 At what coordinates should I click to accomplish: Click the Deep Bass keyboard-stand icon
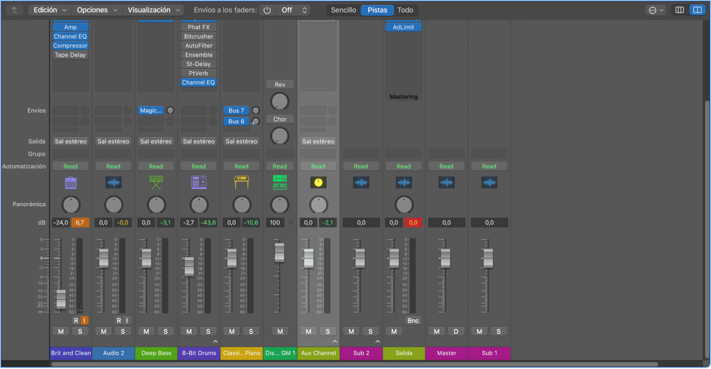156,182
